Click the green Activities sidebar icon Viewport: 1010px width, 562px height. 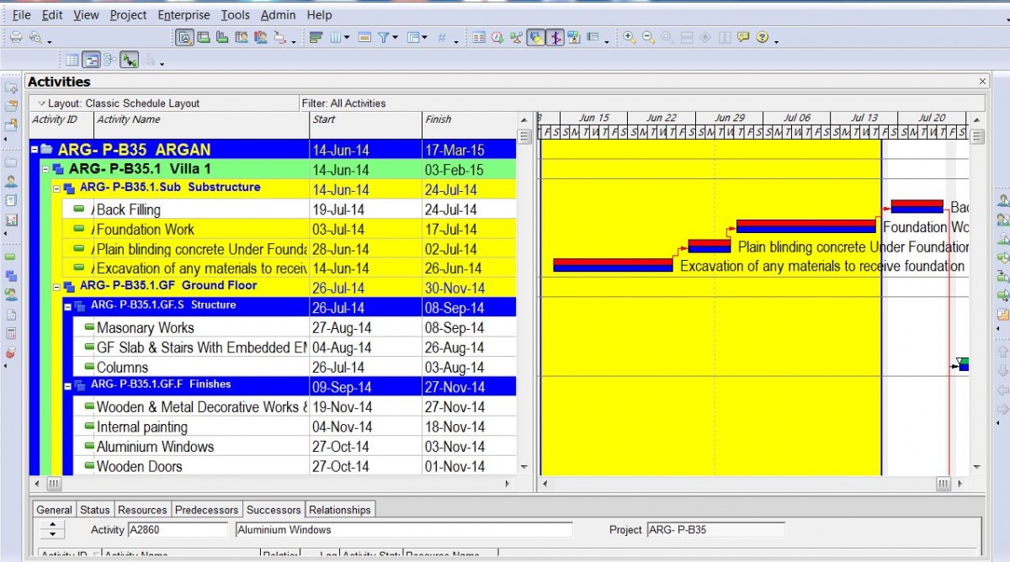coord(11,257)
